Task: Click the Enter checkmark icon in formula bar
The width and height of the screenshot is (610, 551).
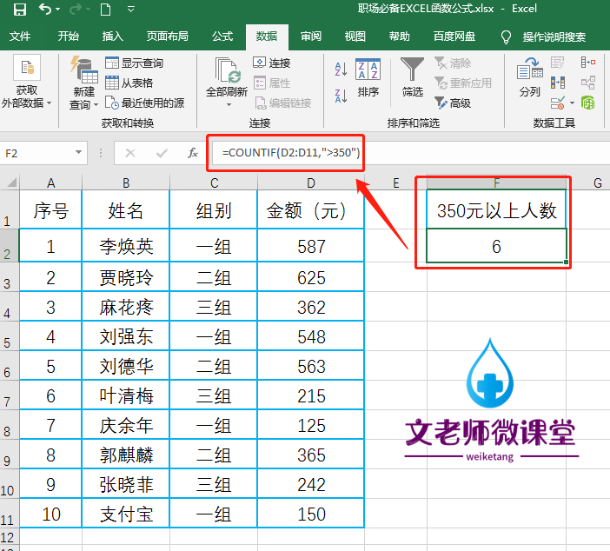Action: pos(162,153)
